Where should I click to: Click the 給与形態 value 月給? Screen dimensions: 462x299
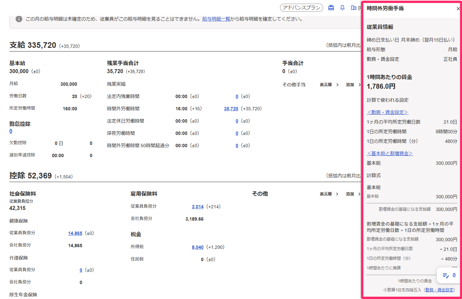coord(453,50)
